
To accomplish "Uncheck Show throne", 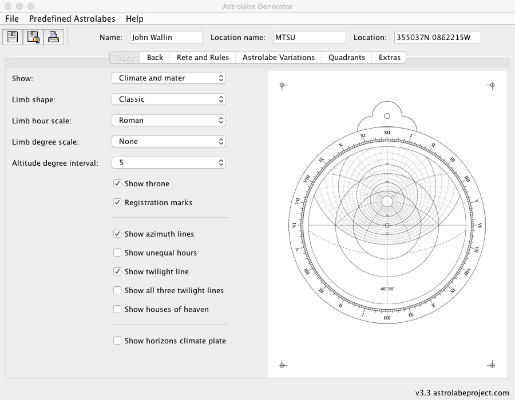I will pyautogui.click(x=117, y=183).
